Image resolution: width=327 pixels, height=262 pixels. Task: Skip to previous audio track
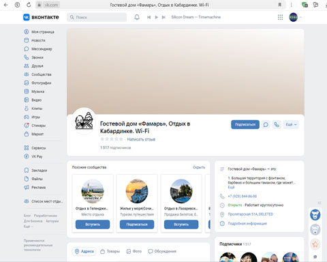pos(149,17)
